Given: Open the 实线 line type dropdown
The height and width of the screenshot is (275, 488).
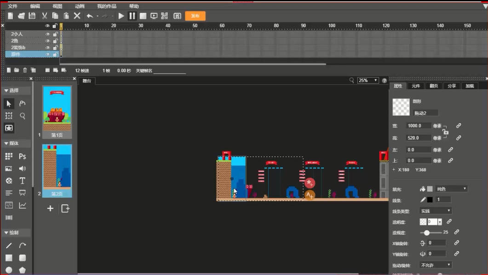Looking at the screenshot, I should (436, 211).
